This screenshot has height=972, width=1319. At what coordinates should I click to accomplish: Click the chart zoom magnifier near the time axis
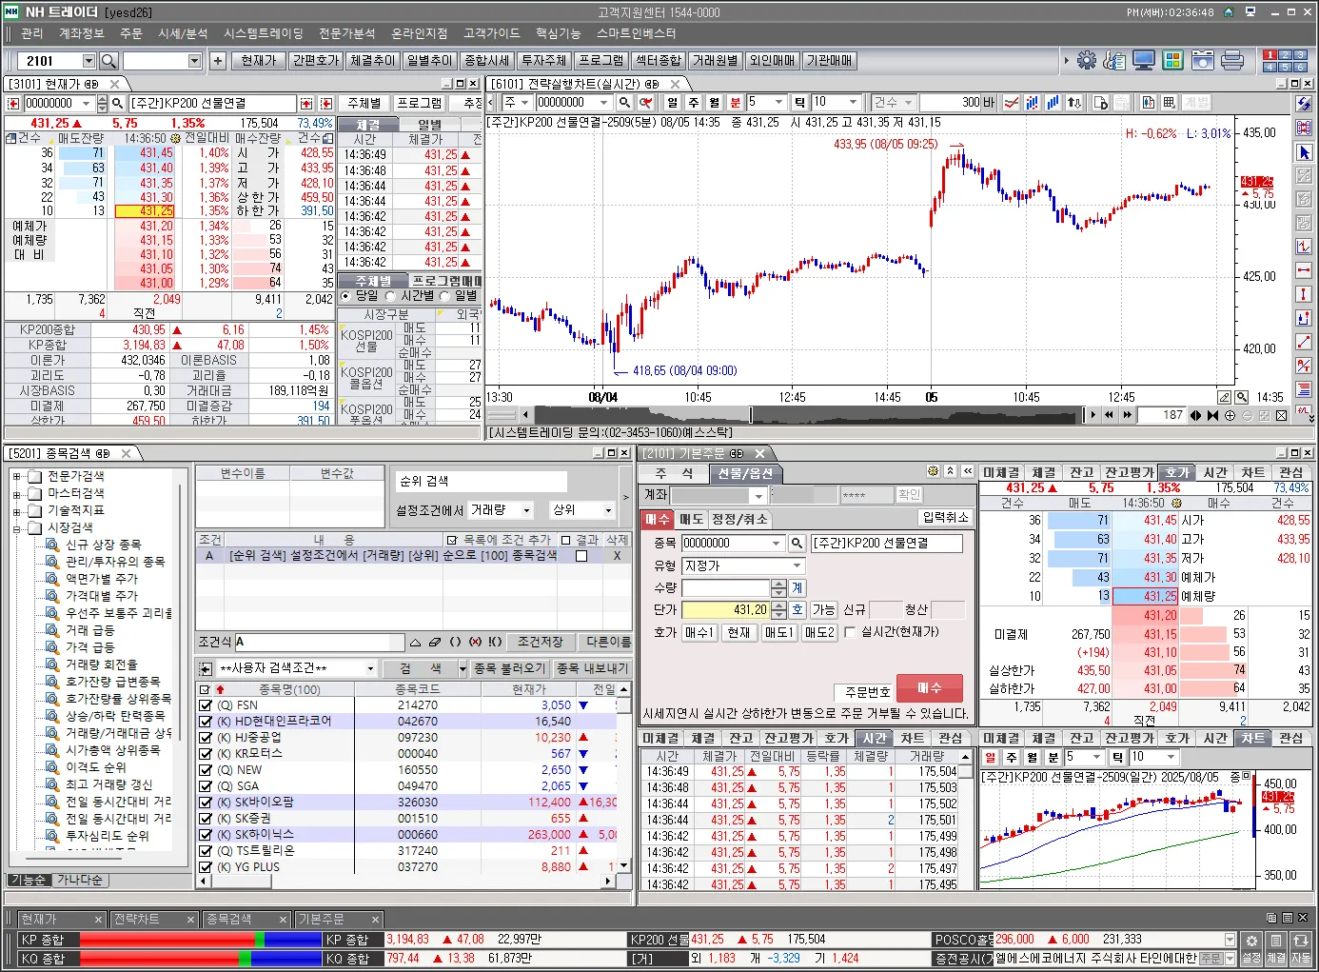point(1241,397)
